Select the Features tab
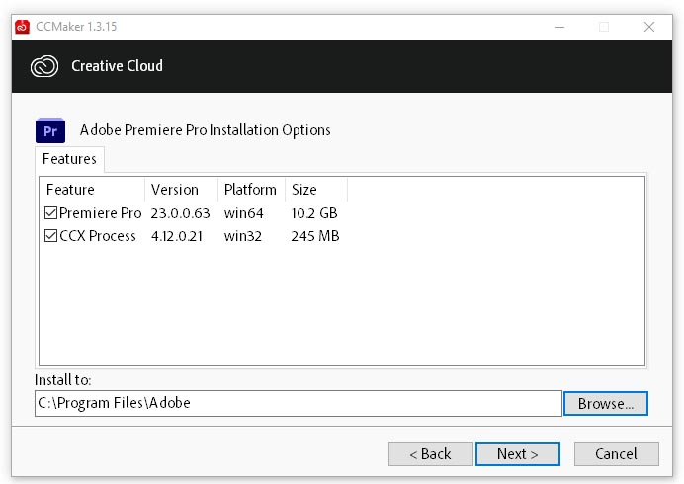The width and height of the screenshot is (684, 484). click(x=69, y=159)
